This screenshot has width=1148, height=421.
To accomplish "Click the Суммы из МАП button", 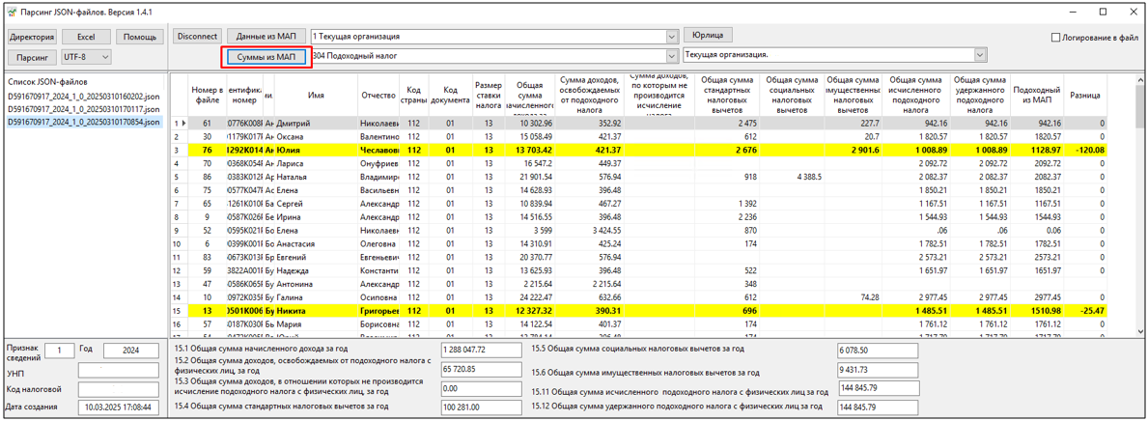I will [x=266, y=57].
